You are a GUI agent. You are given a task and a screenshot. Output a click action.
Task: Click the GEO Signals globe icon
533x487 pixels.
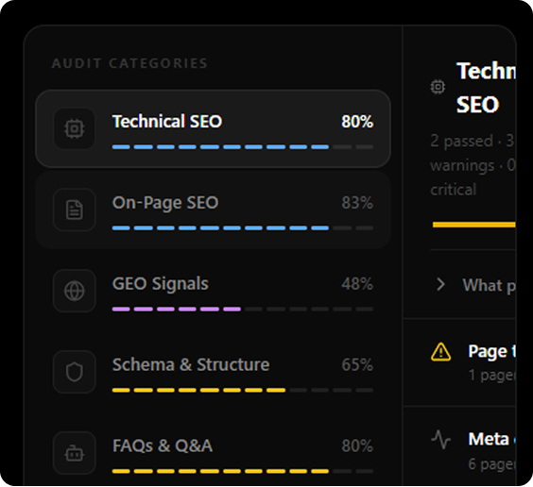coord(75,291)
